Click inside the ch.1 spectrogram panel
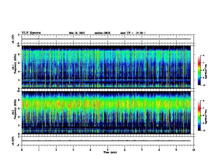218x168 pixels. (x=106, y=67)
